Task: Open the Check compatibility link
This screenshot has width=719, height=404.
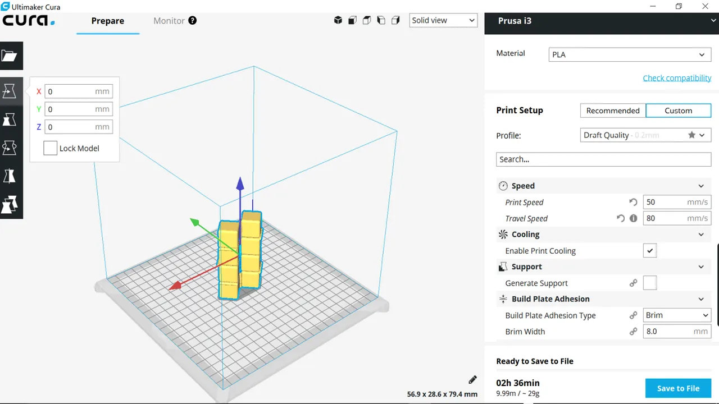Action: point(677,78)
